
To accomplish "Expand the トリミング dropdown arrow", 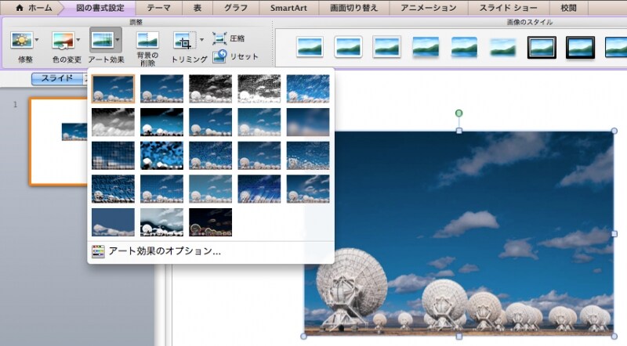I will (x=201, y=40).
